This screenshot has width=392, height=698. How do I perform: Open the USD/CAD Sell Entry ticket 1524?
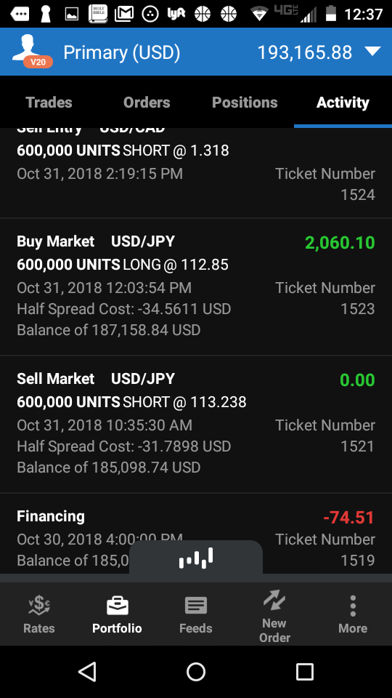(196, 173)
